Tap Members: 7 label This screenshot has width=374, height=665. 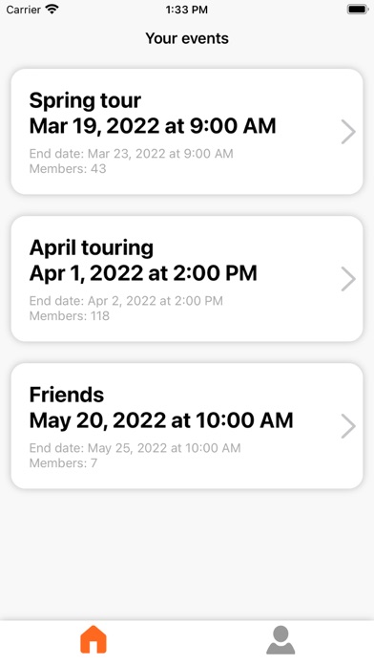63,463
